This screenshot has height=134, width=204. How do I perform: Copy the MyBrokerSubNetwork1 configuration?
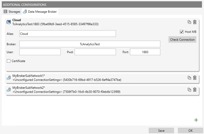189,78
